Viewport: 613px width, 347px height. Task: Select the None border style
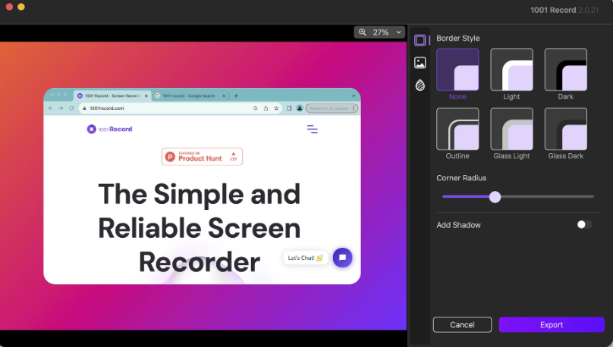point(457,70)
